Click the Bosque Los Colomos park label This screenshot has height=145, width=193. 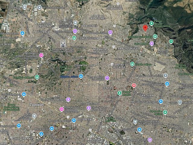click(66, 69)
